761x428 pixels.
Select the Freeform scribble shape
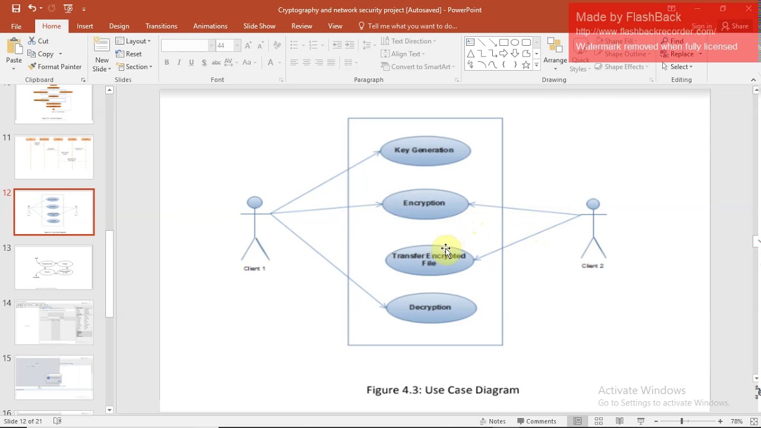tap(470, 65)
